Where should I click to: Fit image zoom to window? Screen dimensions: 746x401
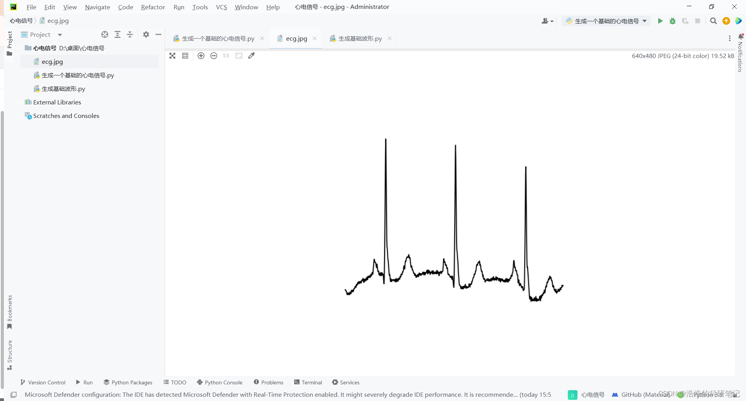[x=239, y=56]
